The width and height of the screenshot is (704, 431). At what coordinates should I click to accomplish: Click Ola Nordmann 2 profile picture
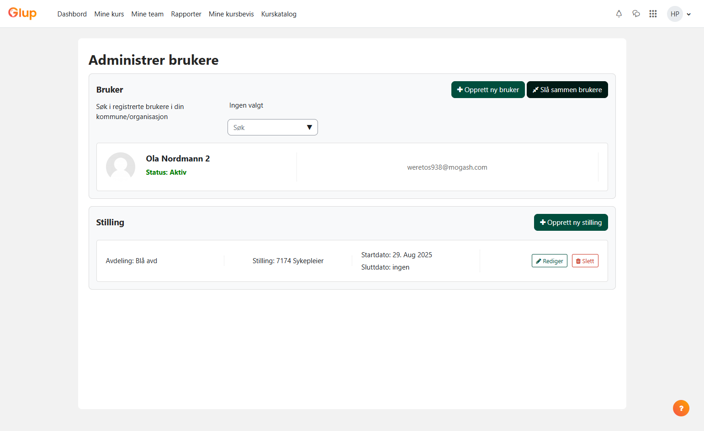tap(121, 167)
